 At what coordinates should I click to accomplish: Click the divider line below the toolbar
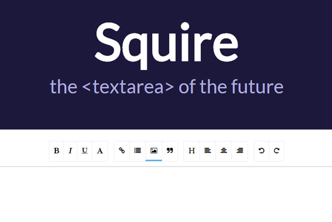166,166
